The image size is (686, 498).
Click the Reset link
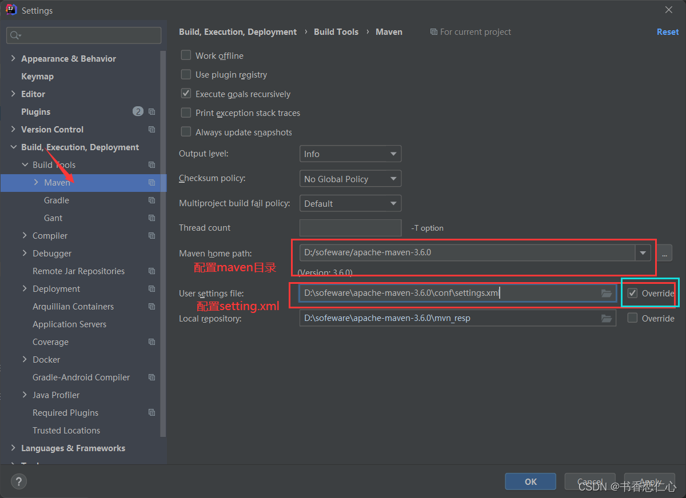click(668, 32)
